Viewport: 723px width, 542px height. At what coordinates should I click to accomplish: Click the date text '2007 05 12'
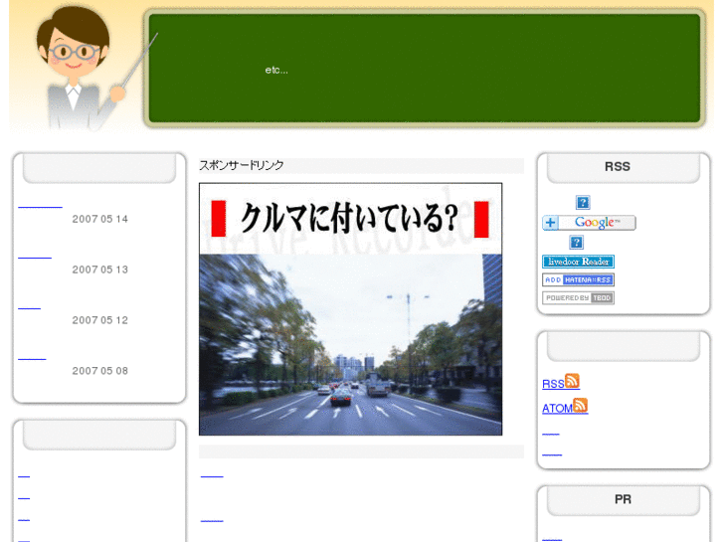point(100,320)
